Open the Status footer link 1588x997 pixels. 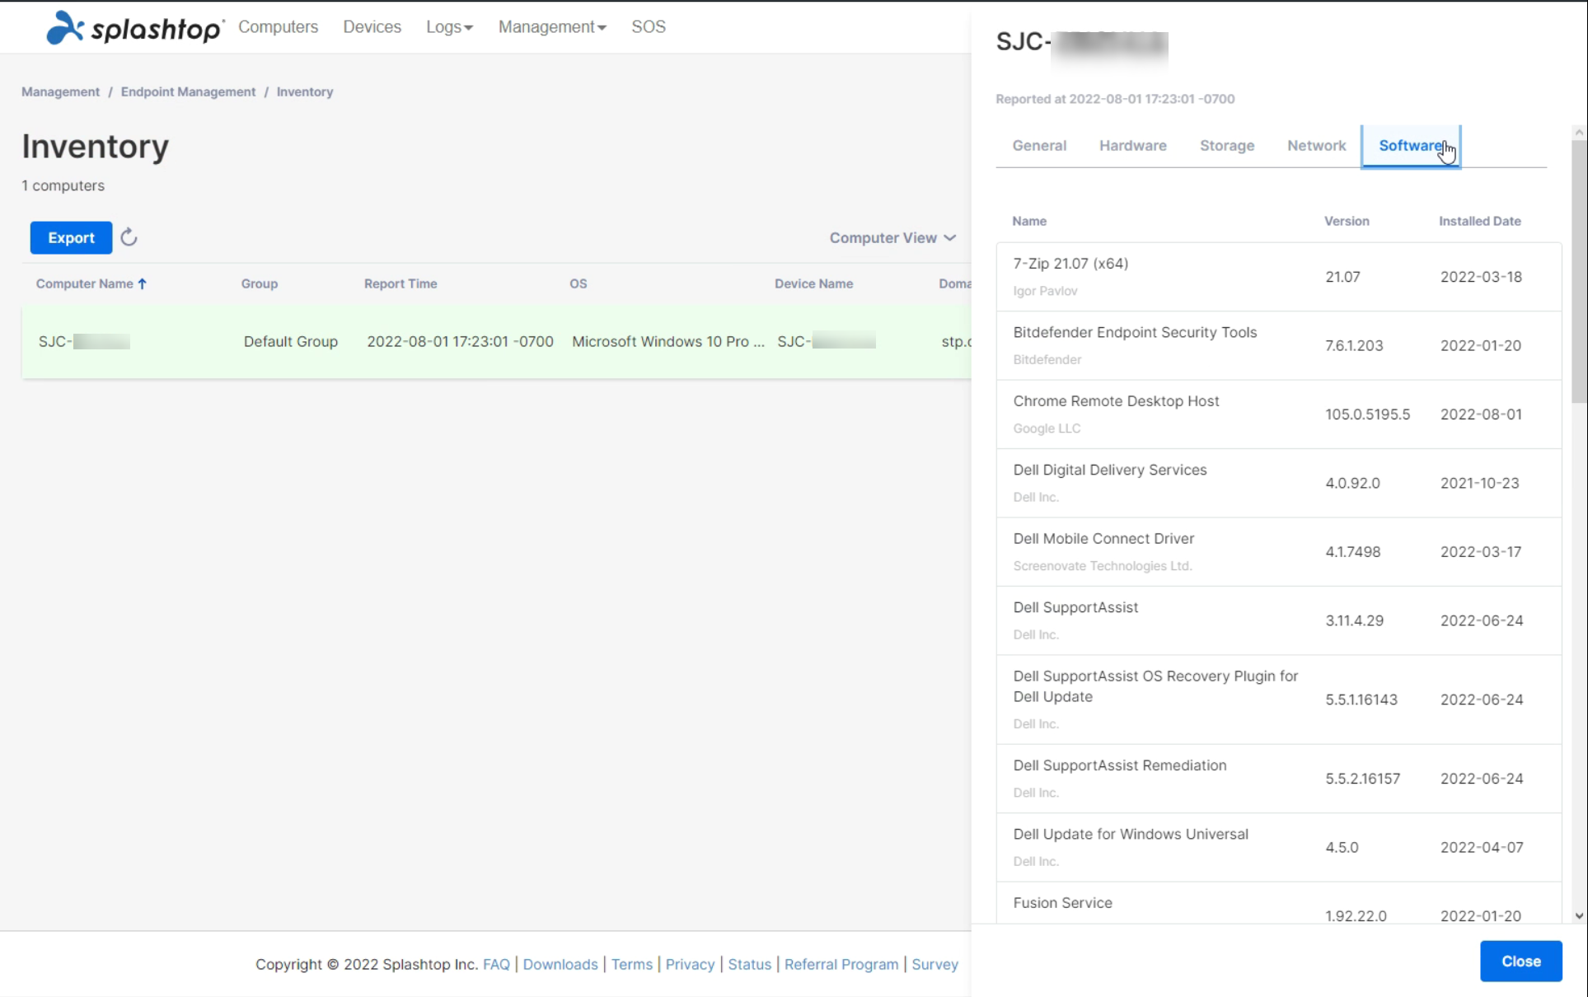click(x=749, y=964)
